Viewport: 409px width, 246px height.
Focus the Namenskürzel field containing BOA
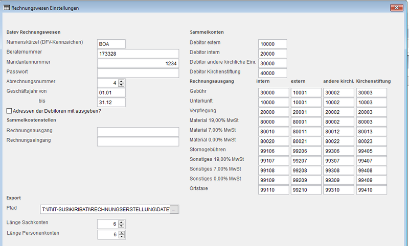pyautogui.click(x=111, y=44)
